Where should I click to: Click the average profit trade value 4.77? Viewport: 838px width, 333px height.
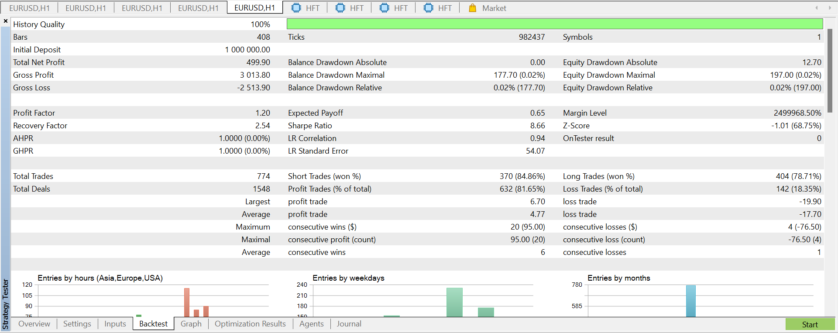[x=538, y=214]
